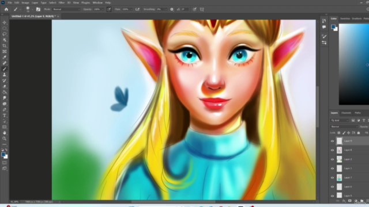
Task: Open the layer filter Kind dropdown
Action: [x=340, y=120]
